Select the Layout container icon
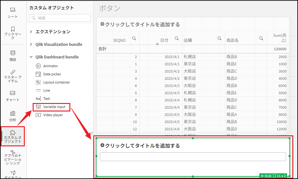298x179 pixels. [x=38, y=82]
